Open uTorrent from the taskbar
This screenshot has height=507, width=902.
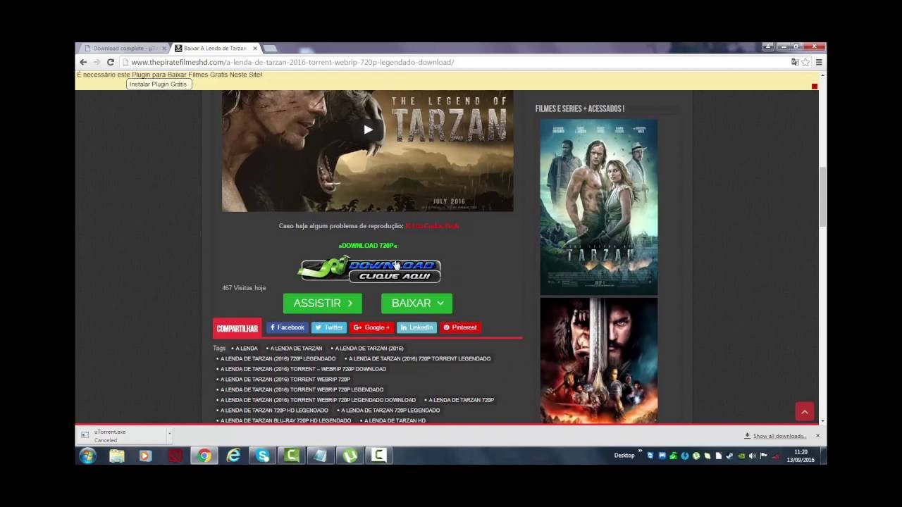click(350, 456)
